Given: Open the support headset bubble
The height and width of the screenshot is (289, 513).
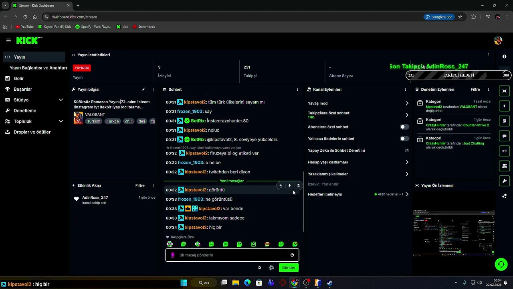Looking at the screenshot, I should [x=501, y=264].
